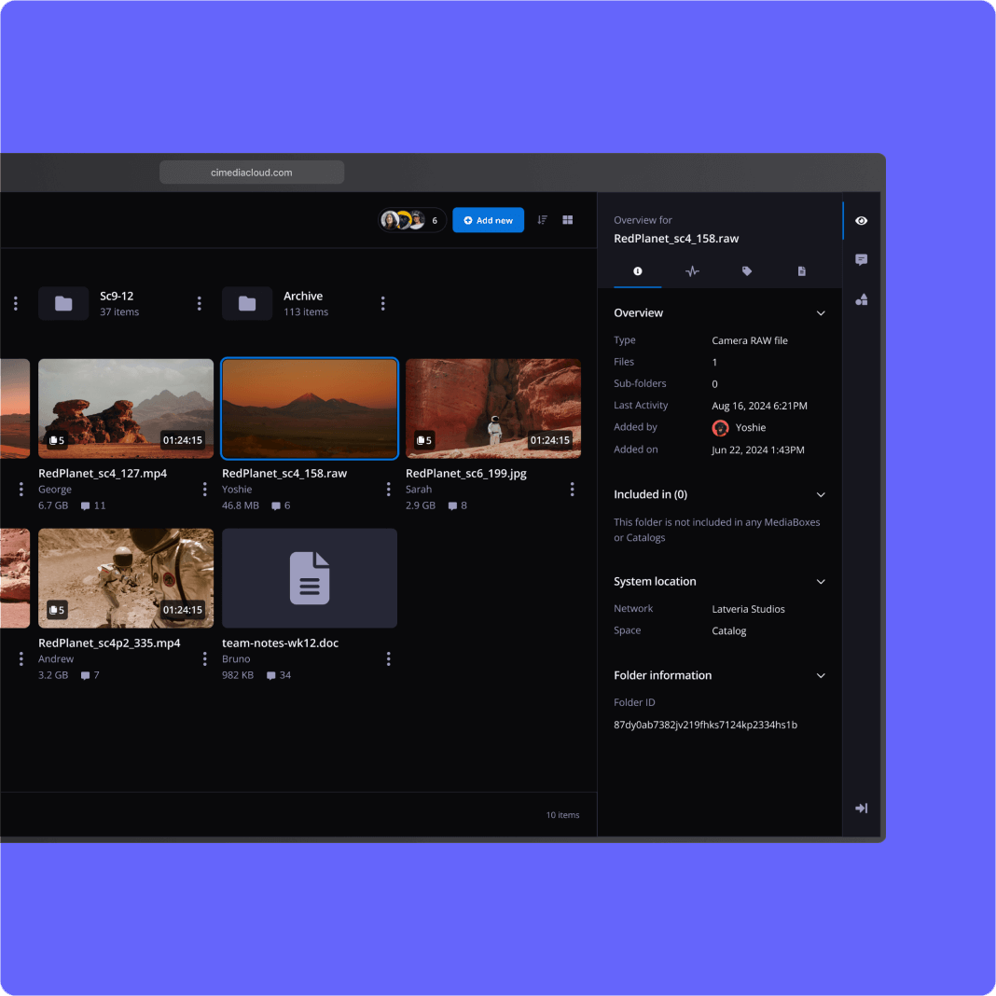Collapse the Included in section
Screen dimensions: 996x996
[x=821, y=495]
